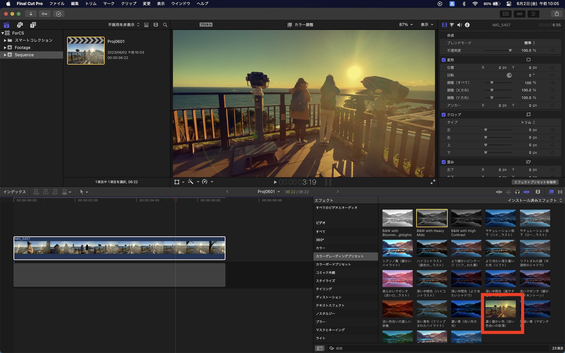The width and height of the screenshot is (565, 353).
Task: Click インデックス timeline index button
Action: 14,192
